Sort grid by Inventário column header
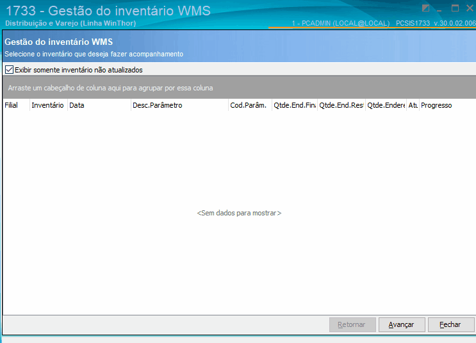 48,105
